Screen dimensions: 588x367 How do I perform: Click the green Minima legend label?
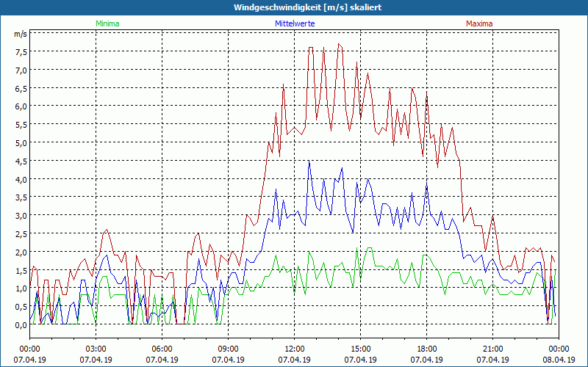(x=107, y=23)
